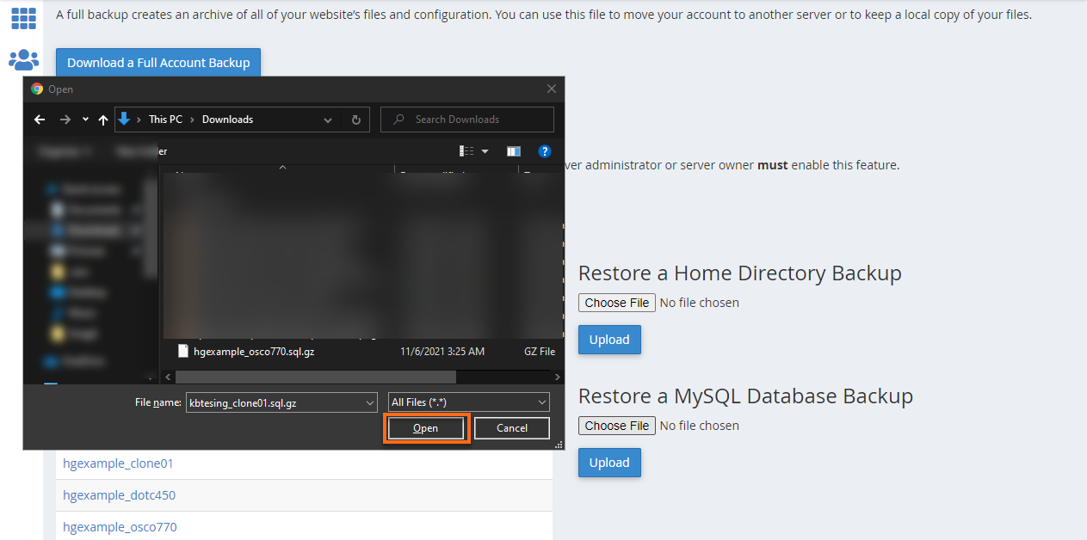Viewport: 1087px width, 540px height.
Task: Click Choose File under Restore MySQL Database Backup
Action: pos(616,425)
